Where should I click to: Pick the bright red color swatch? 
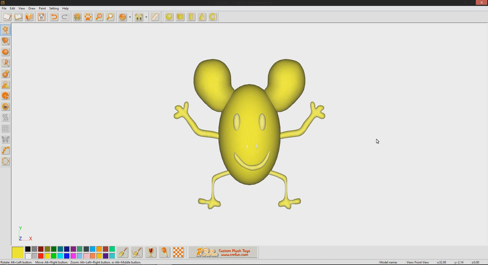[41, 256]
